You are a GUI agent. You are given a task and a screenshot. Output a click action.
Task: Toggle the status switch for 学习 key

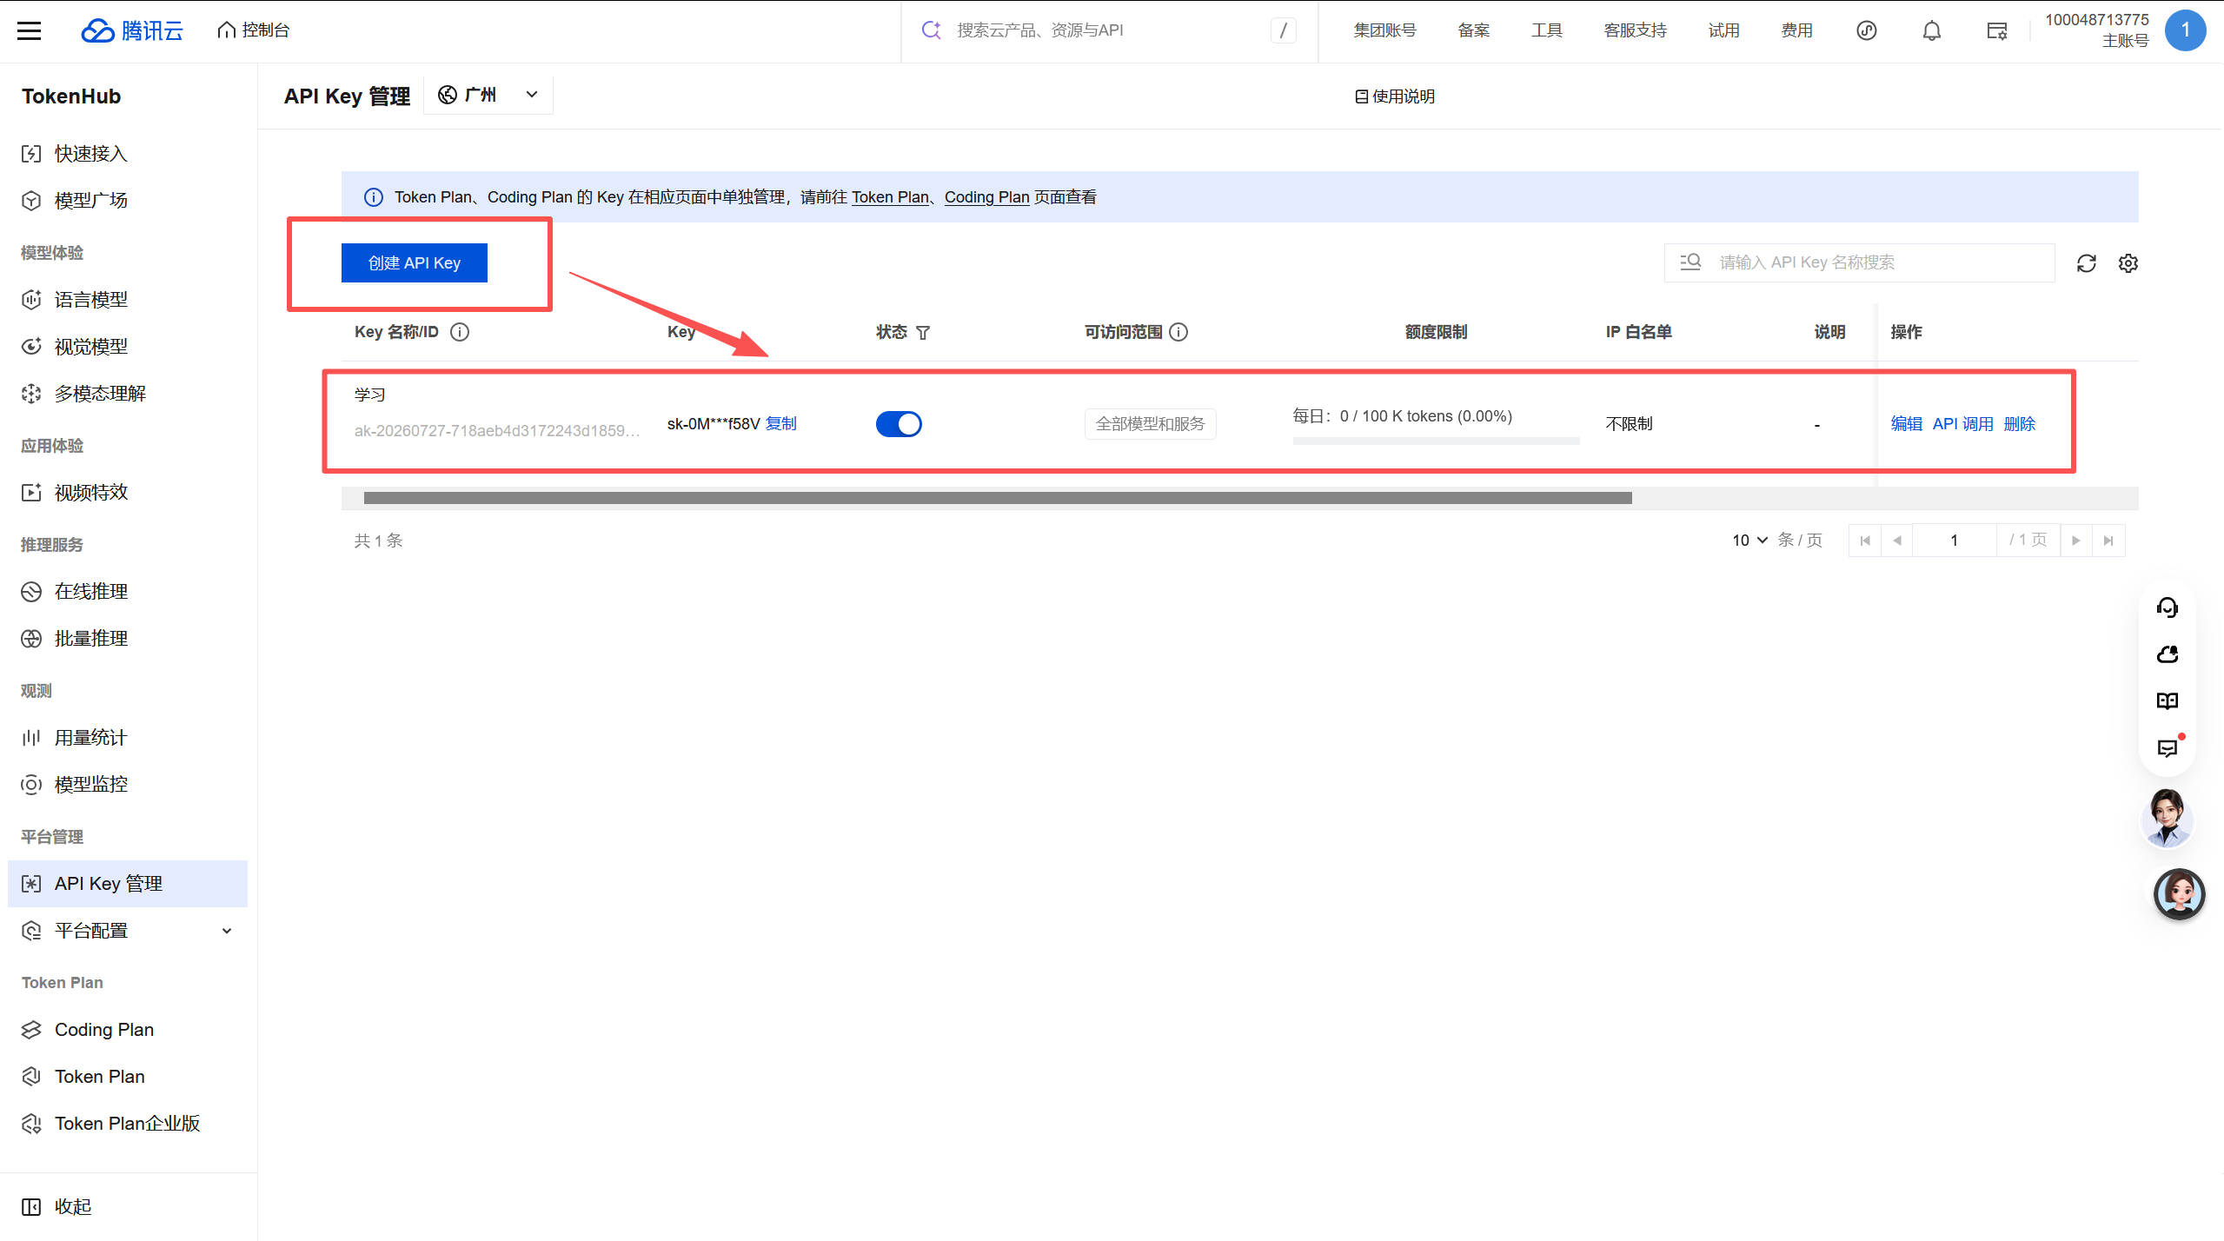pos(899,424)
